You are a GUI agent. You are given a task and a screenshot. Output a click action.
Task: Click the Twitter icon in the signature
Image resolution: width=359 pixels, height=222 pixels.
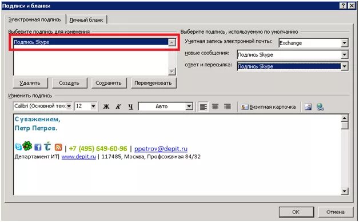click(47, 146)
